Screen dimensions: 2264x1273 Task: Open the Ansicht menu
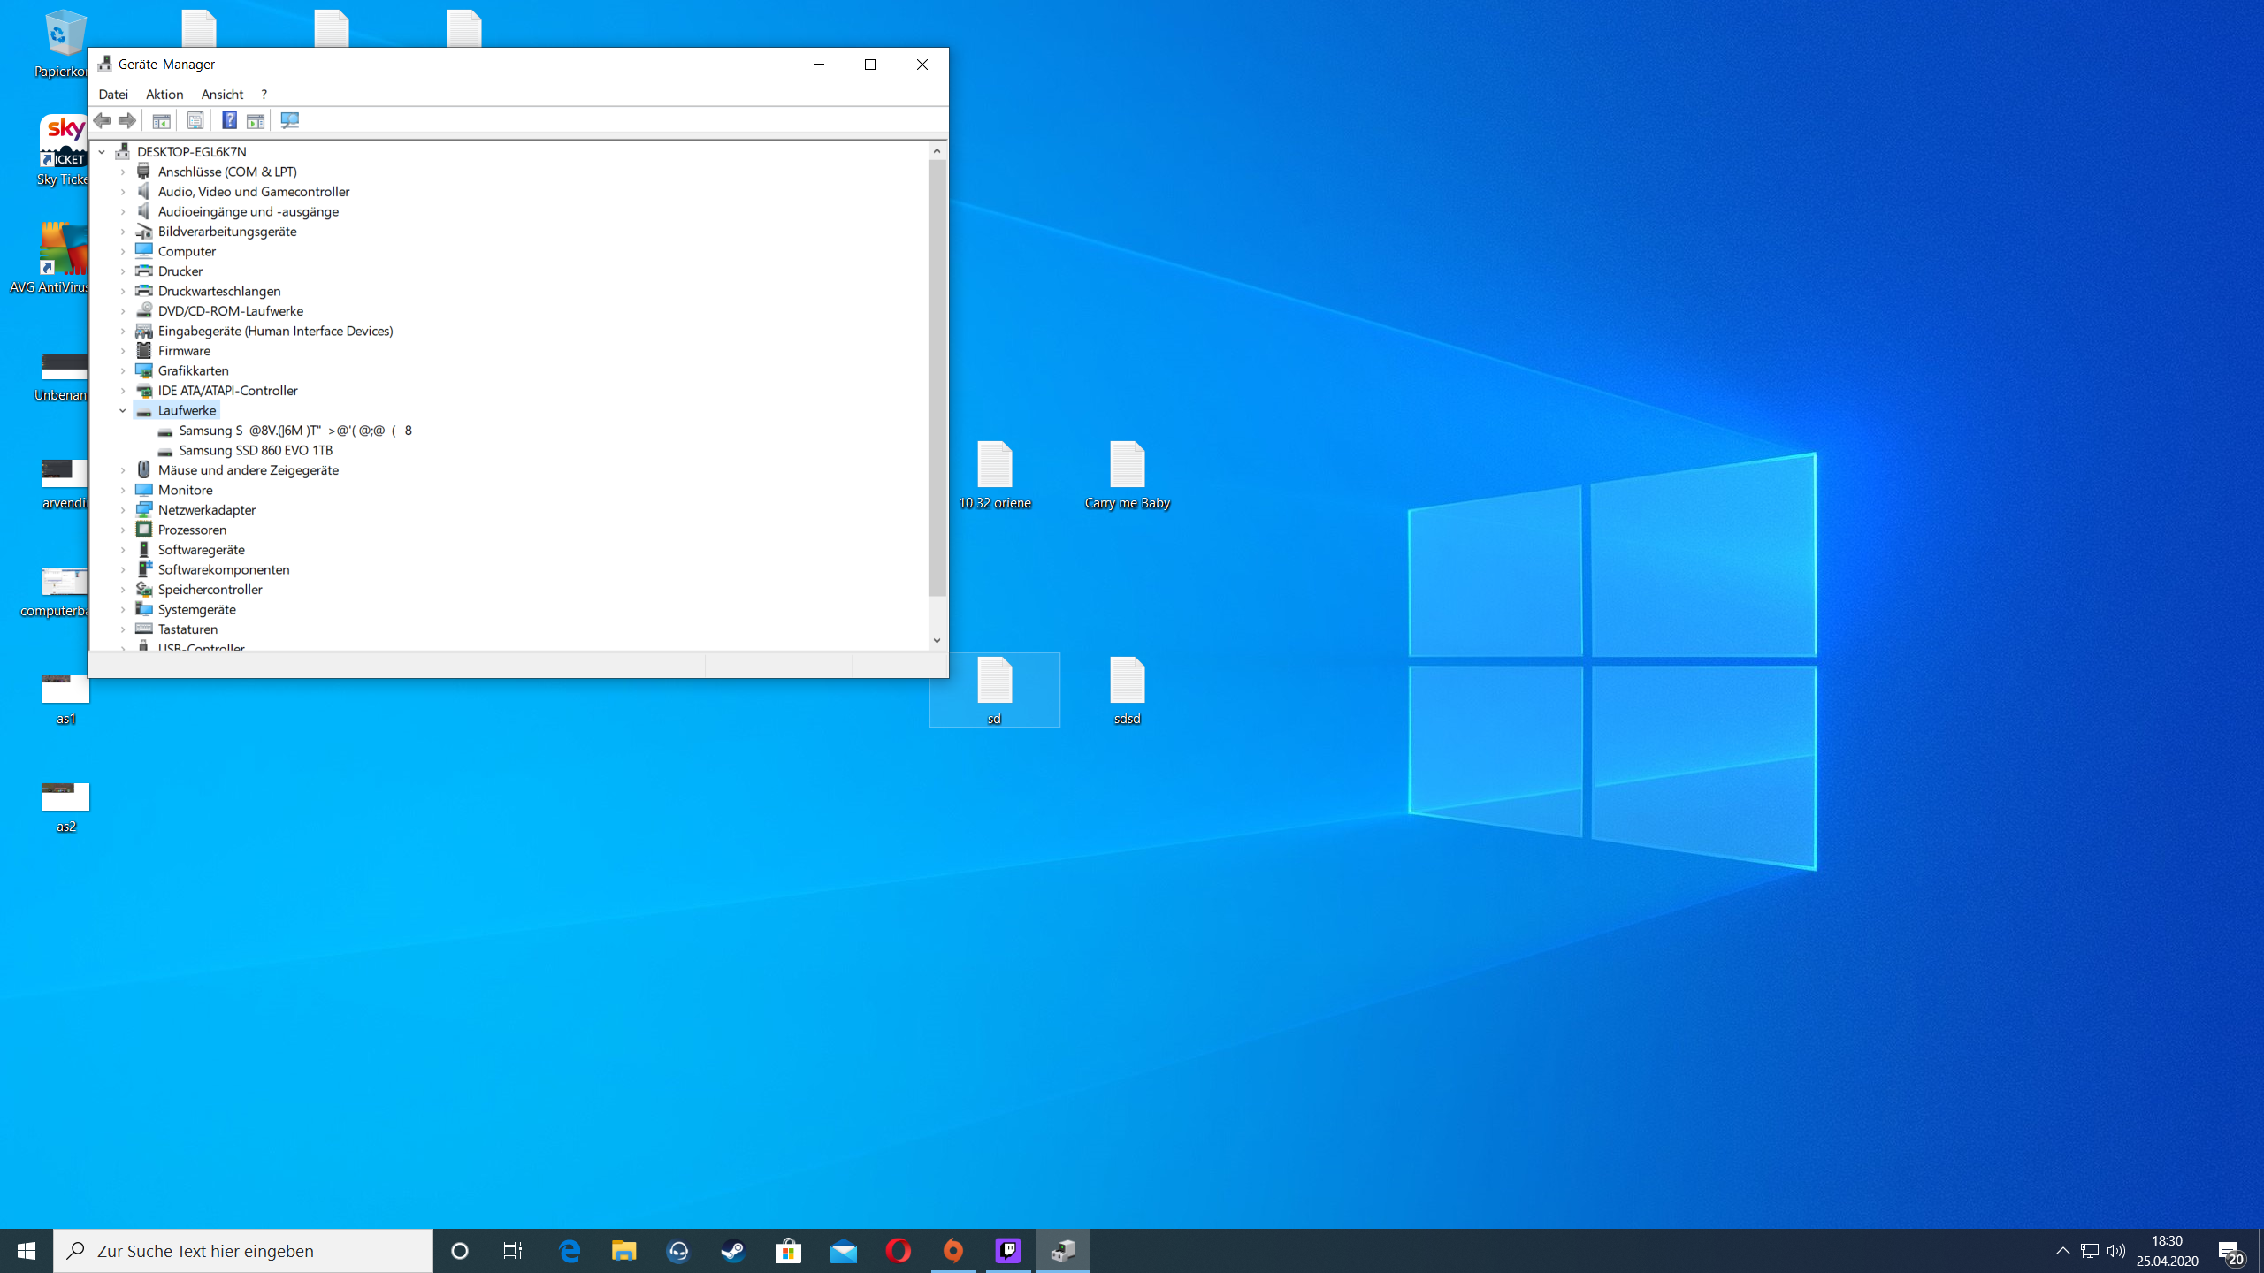(222, 95)
